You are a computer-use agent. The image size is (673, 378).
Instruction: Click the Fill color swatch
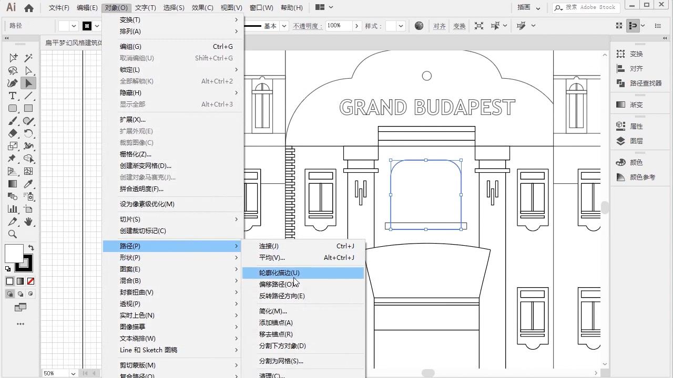click(14, 254)
